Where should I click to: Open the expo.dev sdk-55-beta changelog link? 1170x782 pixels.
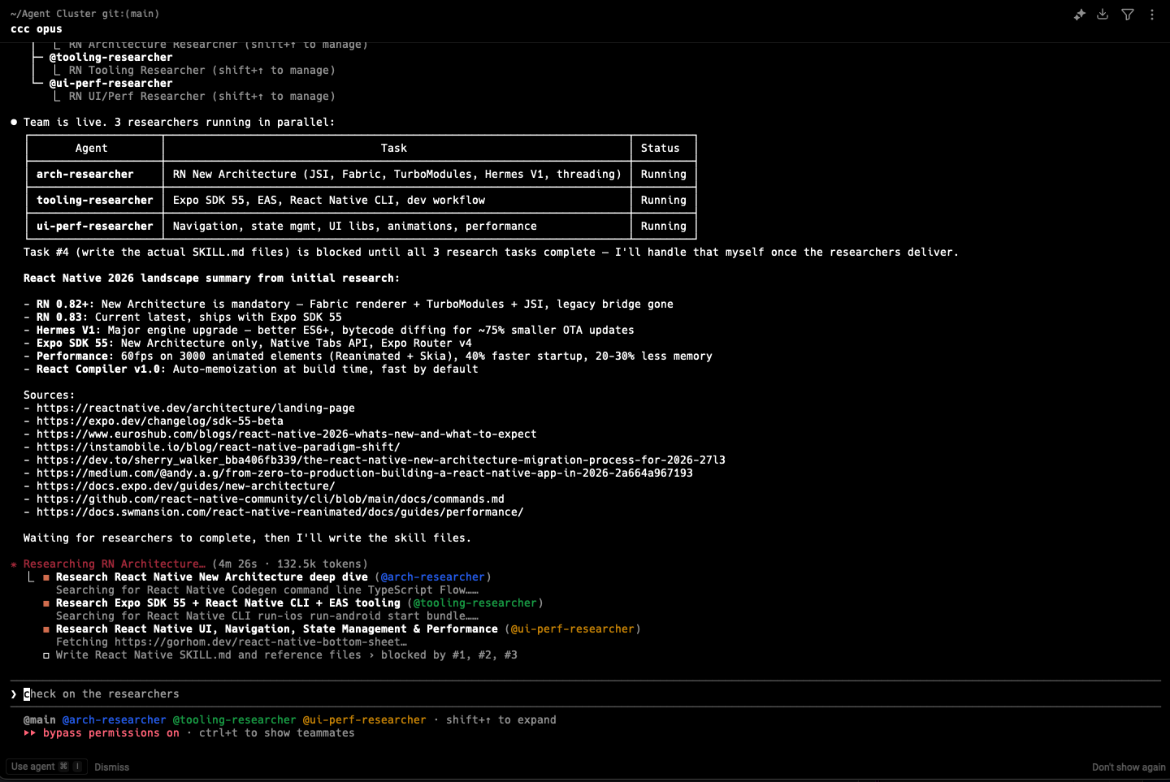[159, 421]
